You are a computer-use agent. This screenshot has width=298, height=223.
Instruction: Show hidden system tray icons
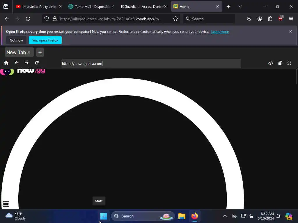225,216
